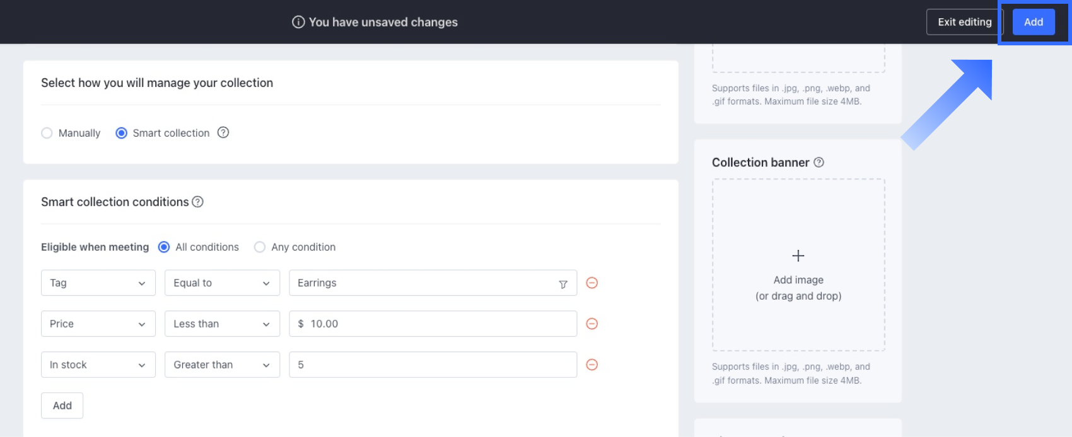This screenshot has width=1072, height=437.
Task: Click the plus icon to add banner image
Action: 798,256
